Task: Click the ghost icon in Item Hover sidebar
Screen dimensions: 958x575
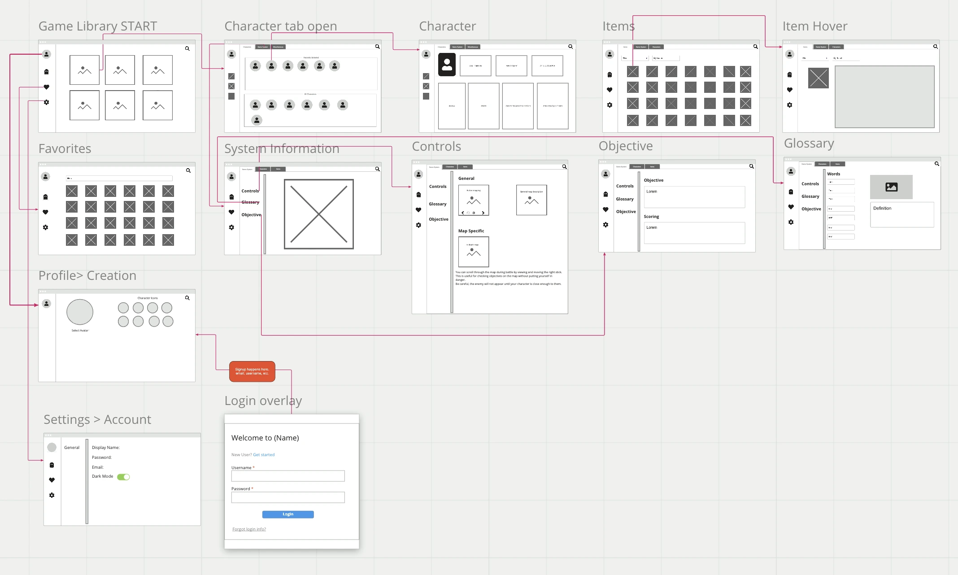Action: coord(790,75)
